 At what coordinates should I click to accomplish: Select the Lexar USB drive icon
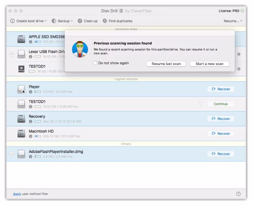[x=21, y=54]
